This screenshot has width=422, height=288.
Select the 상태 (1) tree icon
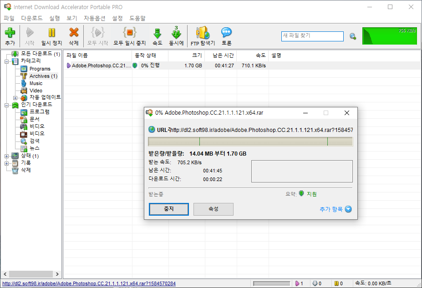[15, 156]
